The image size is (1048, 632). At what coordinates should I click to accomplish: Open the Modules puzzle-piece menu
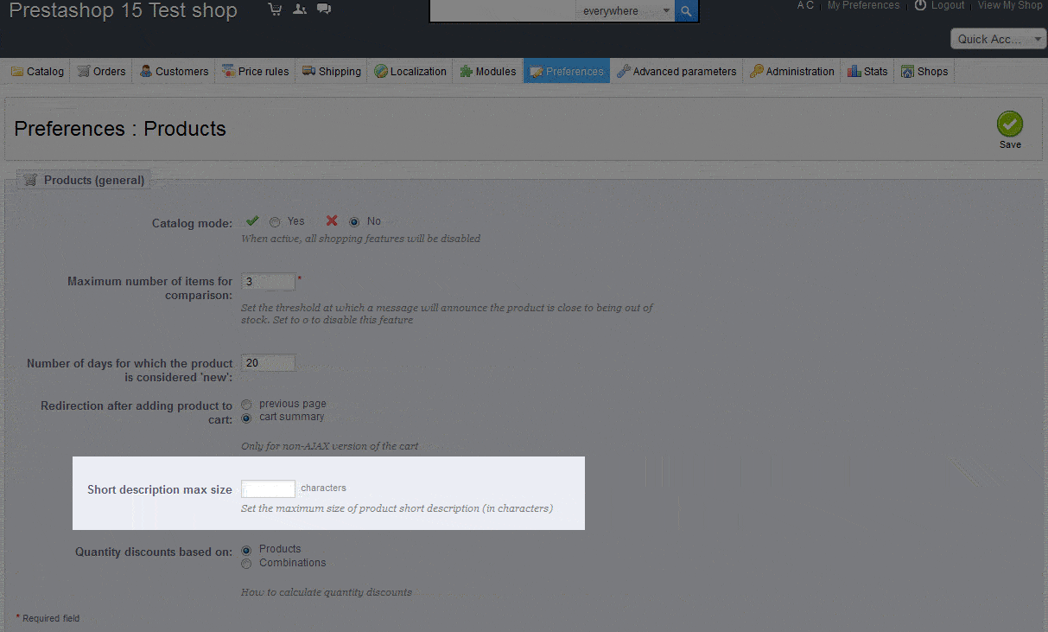pos(487,72)
